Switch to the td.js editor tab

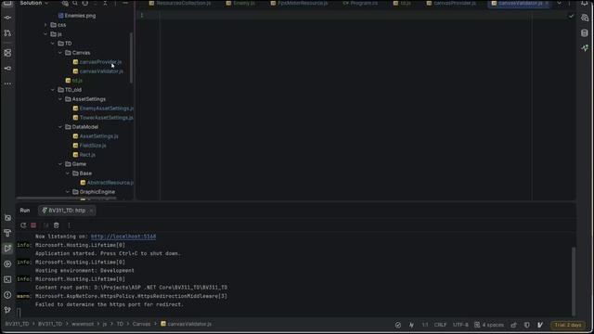pos(402,3)
